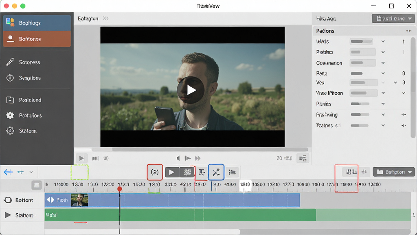Click the flag marker icon in the timeline toolbar
Viewport: 417px width, 235px height.
coord(232,173)
